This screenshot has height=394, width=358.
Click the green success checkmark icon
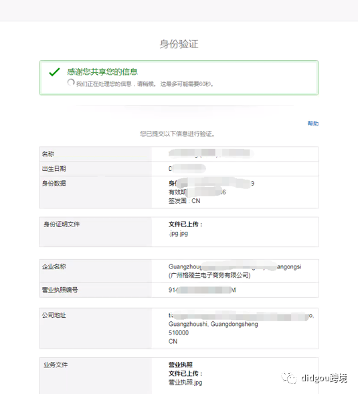tap(54, 72)
